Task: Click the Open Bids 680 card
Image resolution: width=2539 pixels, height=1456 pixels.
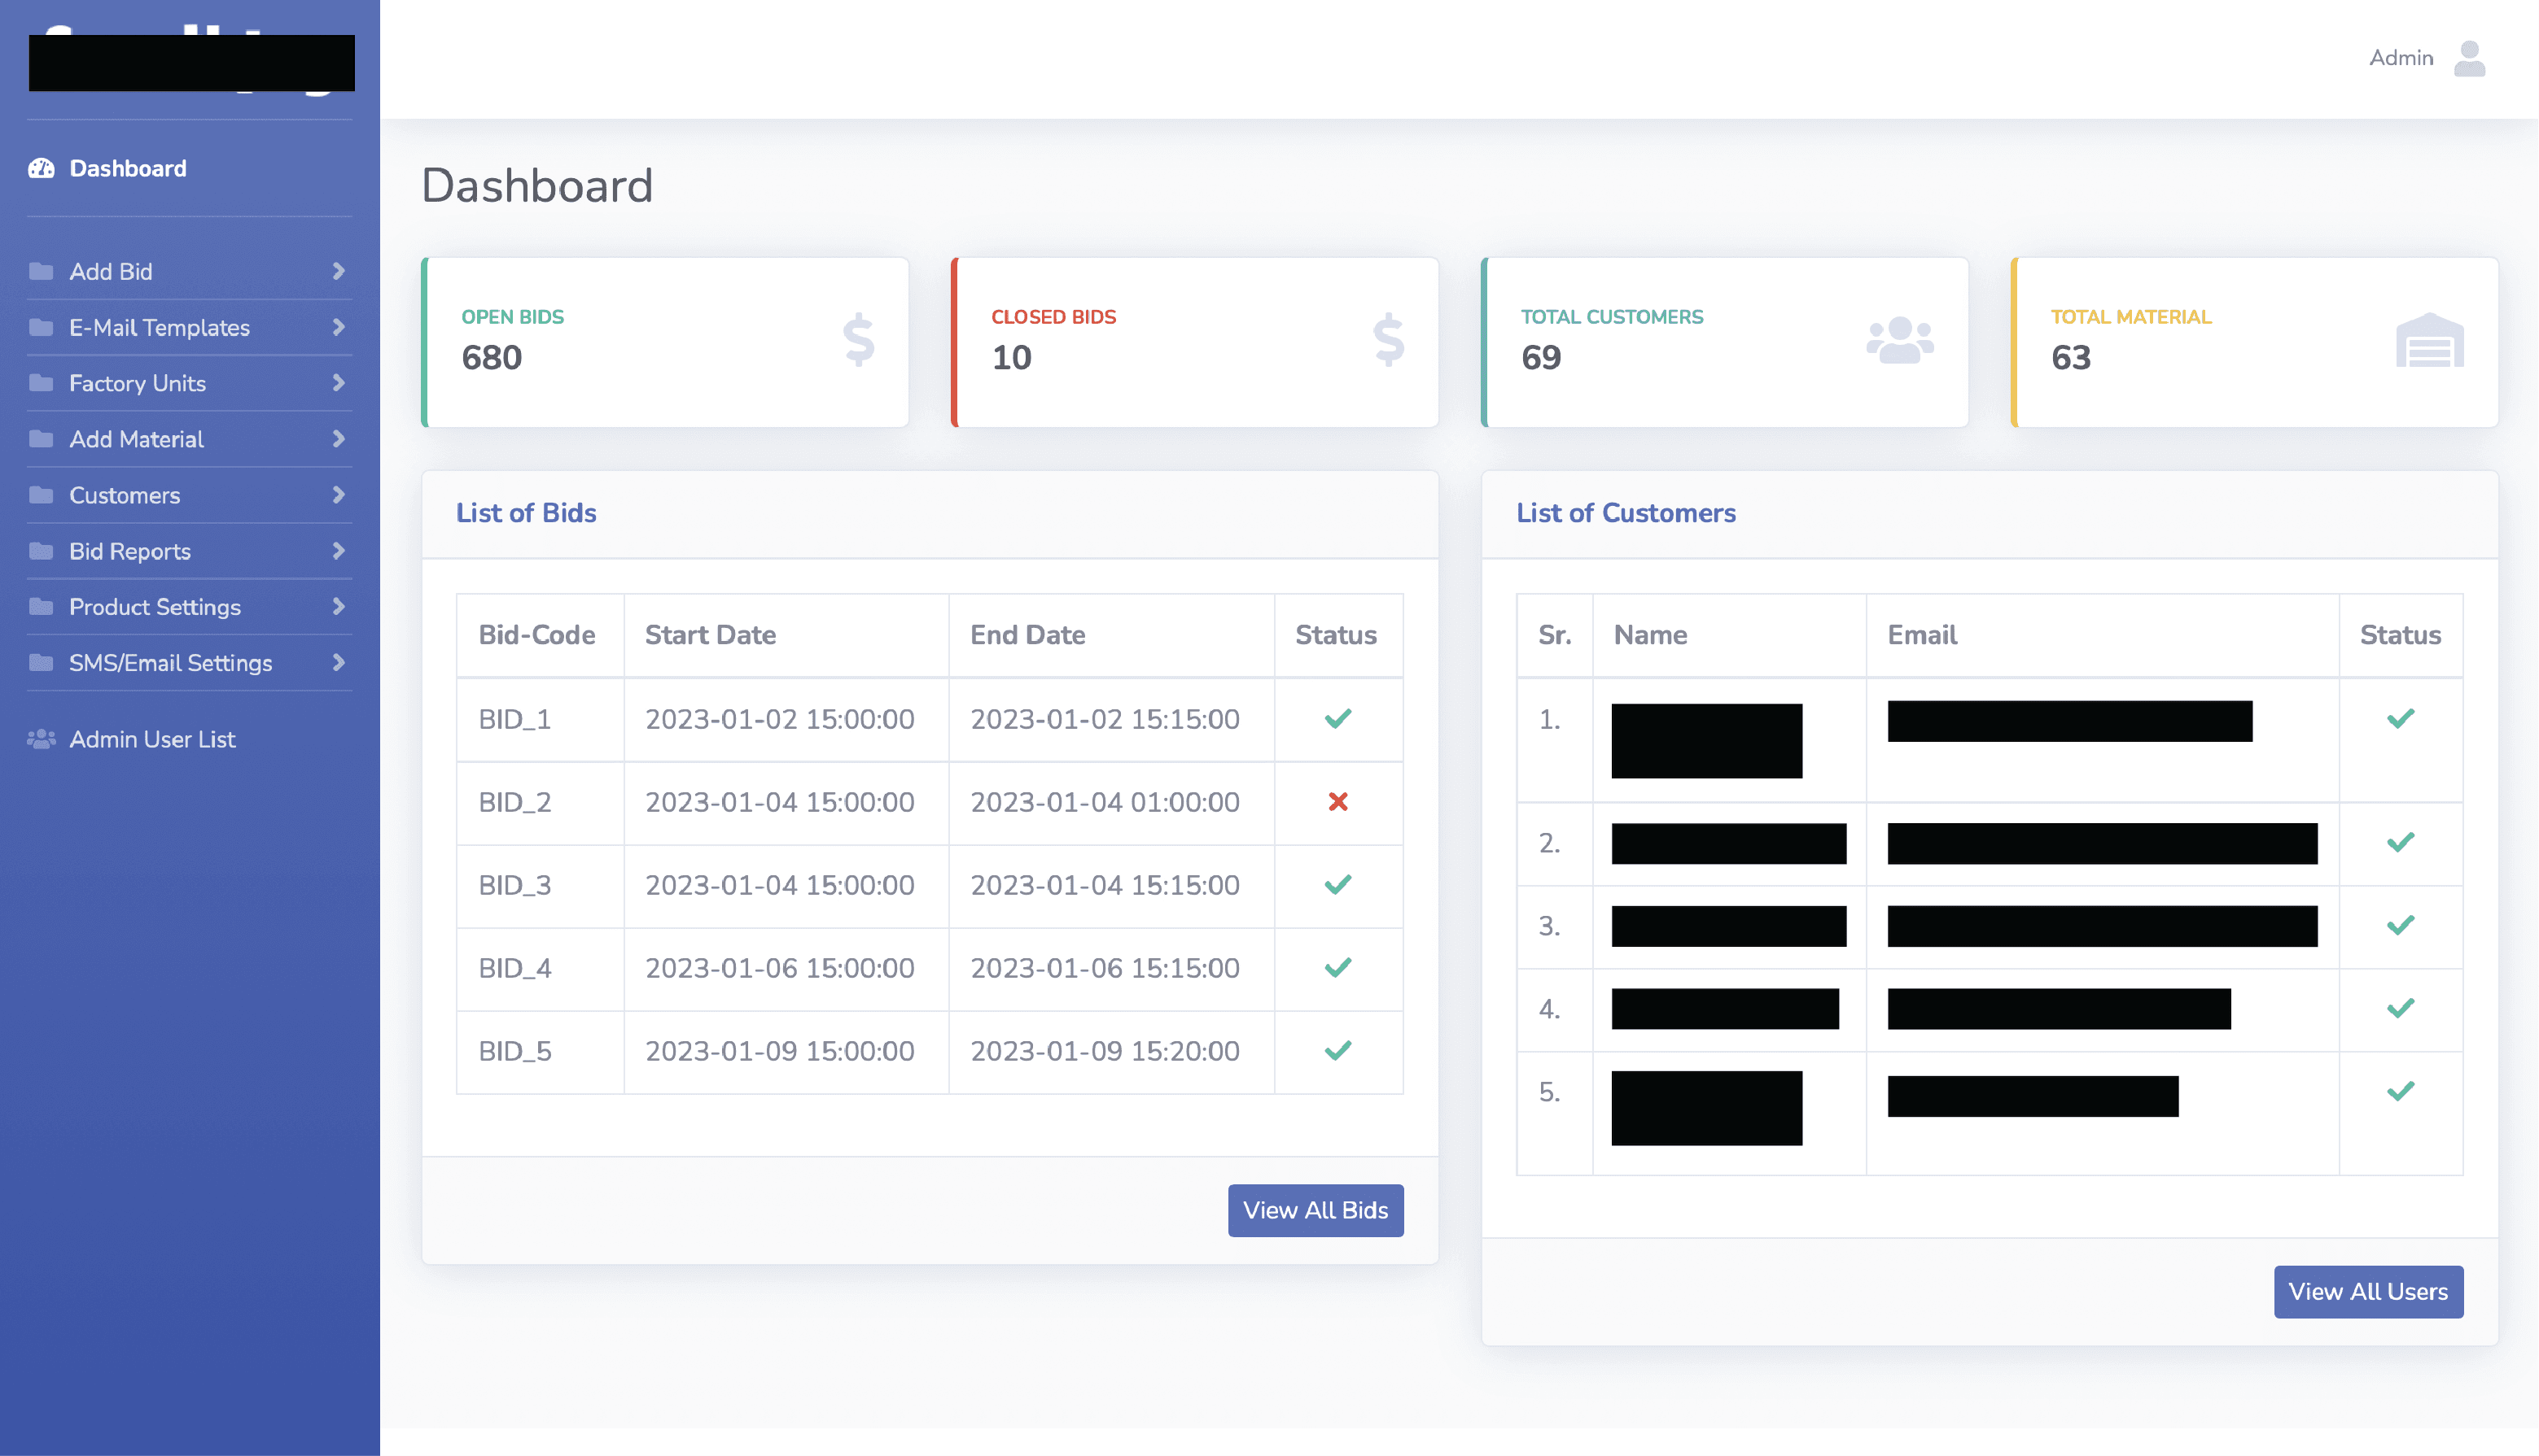Action: point(664,342)
